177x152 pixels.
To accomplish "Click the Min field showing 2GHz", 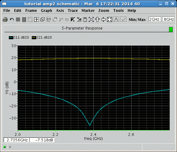I will tap(155, 19).
